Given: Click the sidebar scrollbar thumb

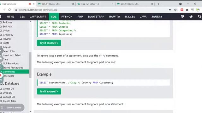Looking at the screenshot, I should [x=30, y=65].
